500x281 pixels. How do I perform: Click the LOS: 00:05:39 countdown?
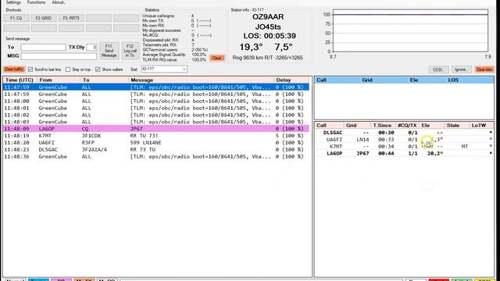coord(270,36)
